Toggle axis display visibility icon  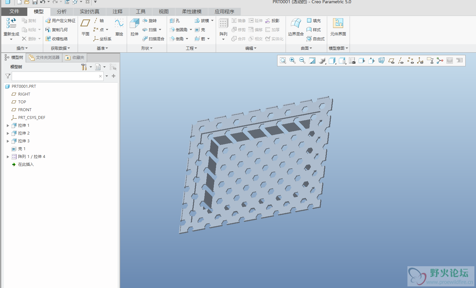point(401,60)
